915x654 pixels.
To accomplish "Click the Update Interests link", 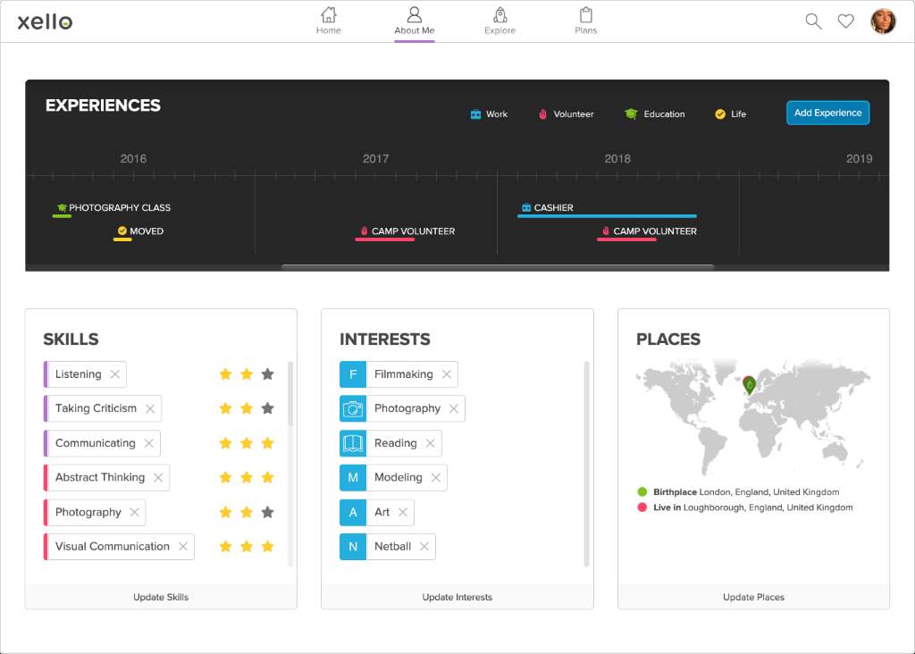I will 457,597.
